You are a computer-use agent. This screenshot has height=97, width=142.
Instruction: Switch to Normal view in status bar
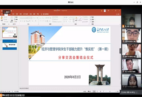(94, 91)
